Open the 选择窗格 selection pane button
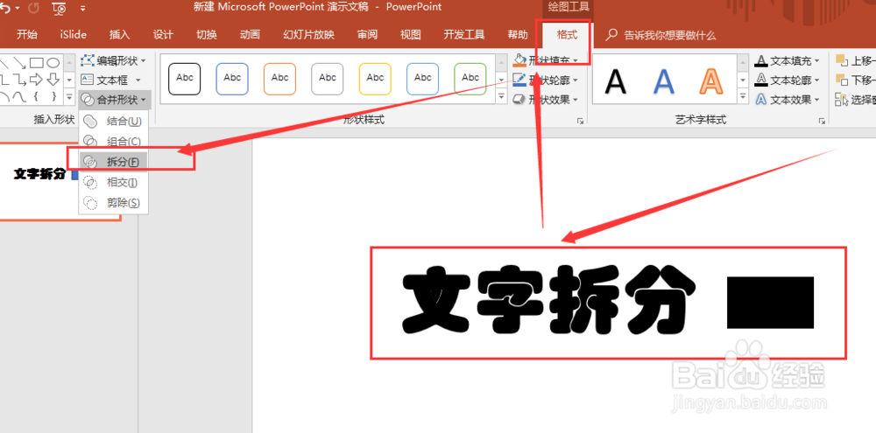 tap(855, 100)
